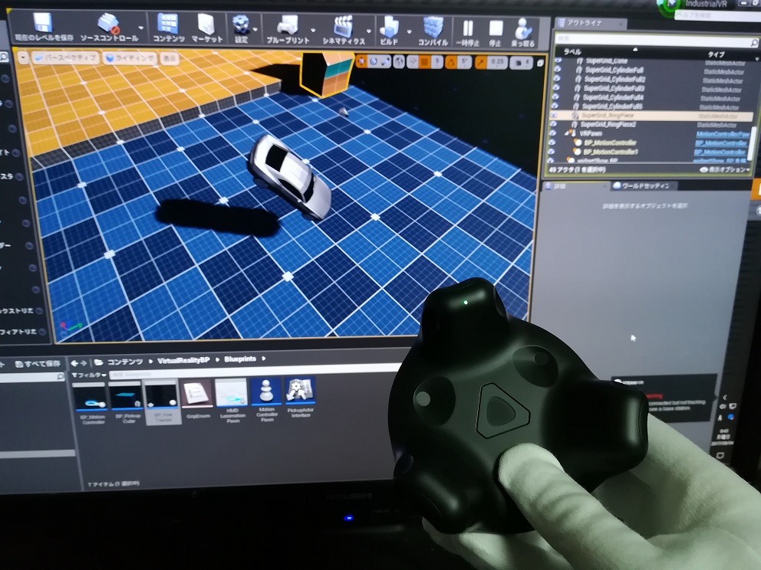Open the Lighting view mode dropdown
The width and height of the screenshot is (761, 570).
[130, 58]
